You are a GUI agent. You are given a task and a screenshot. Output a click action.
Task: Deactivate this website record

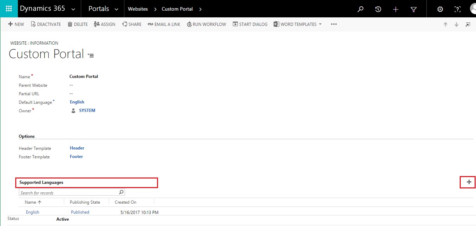[x=46, y=24]
